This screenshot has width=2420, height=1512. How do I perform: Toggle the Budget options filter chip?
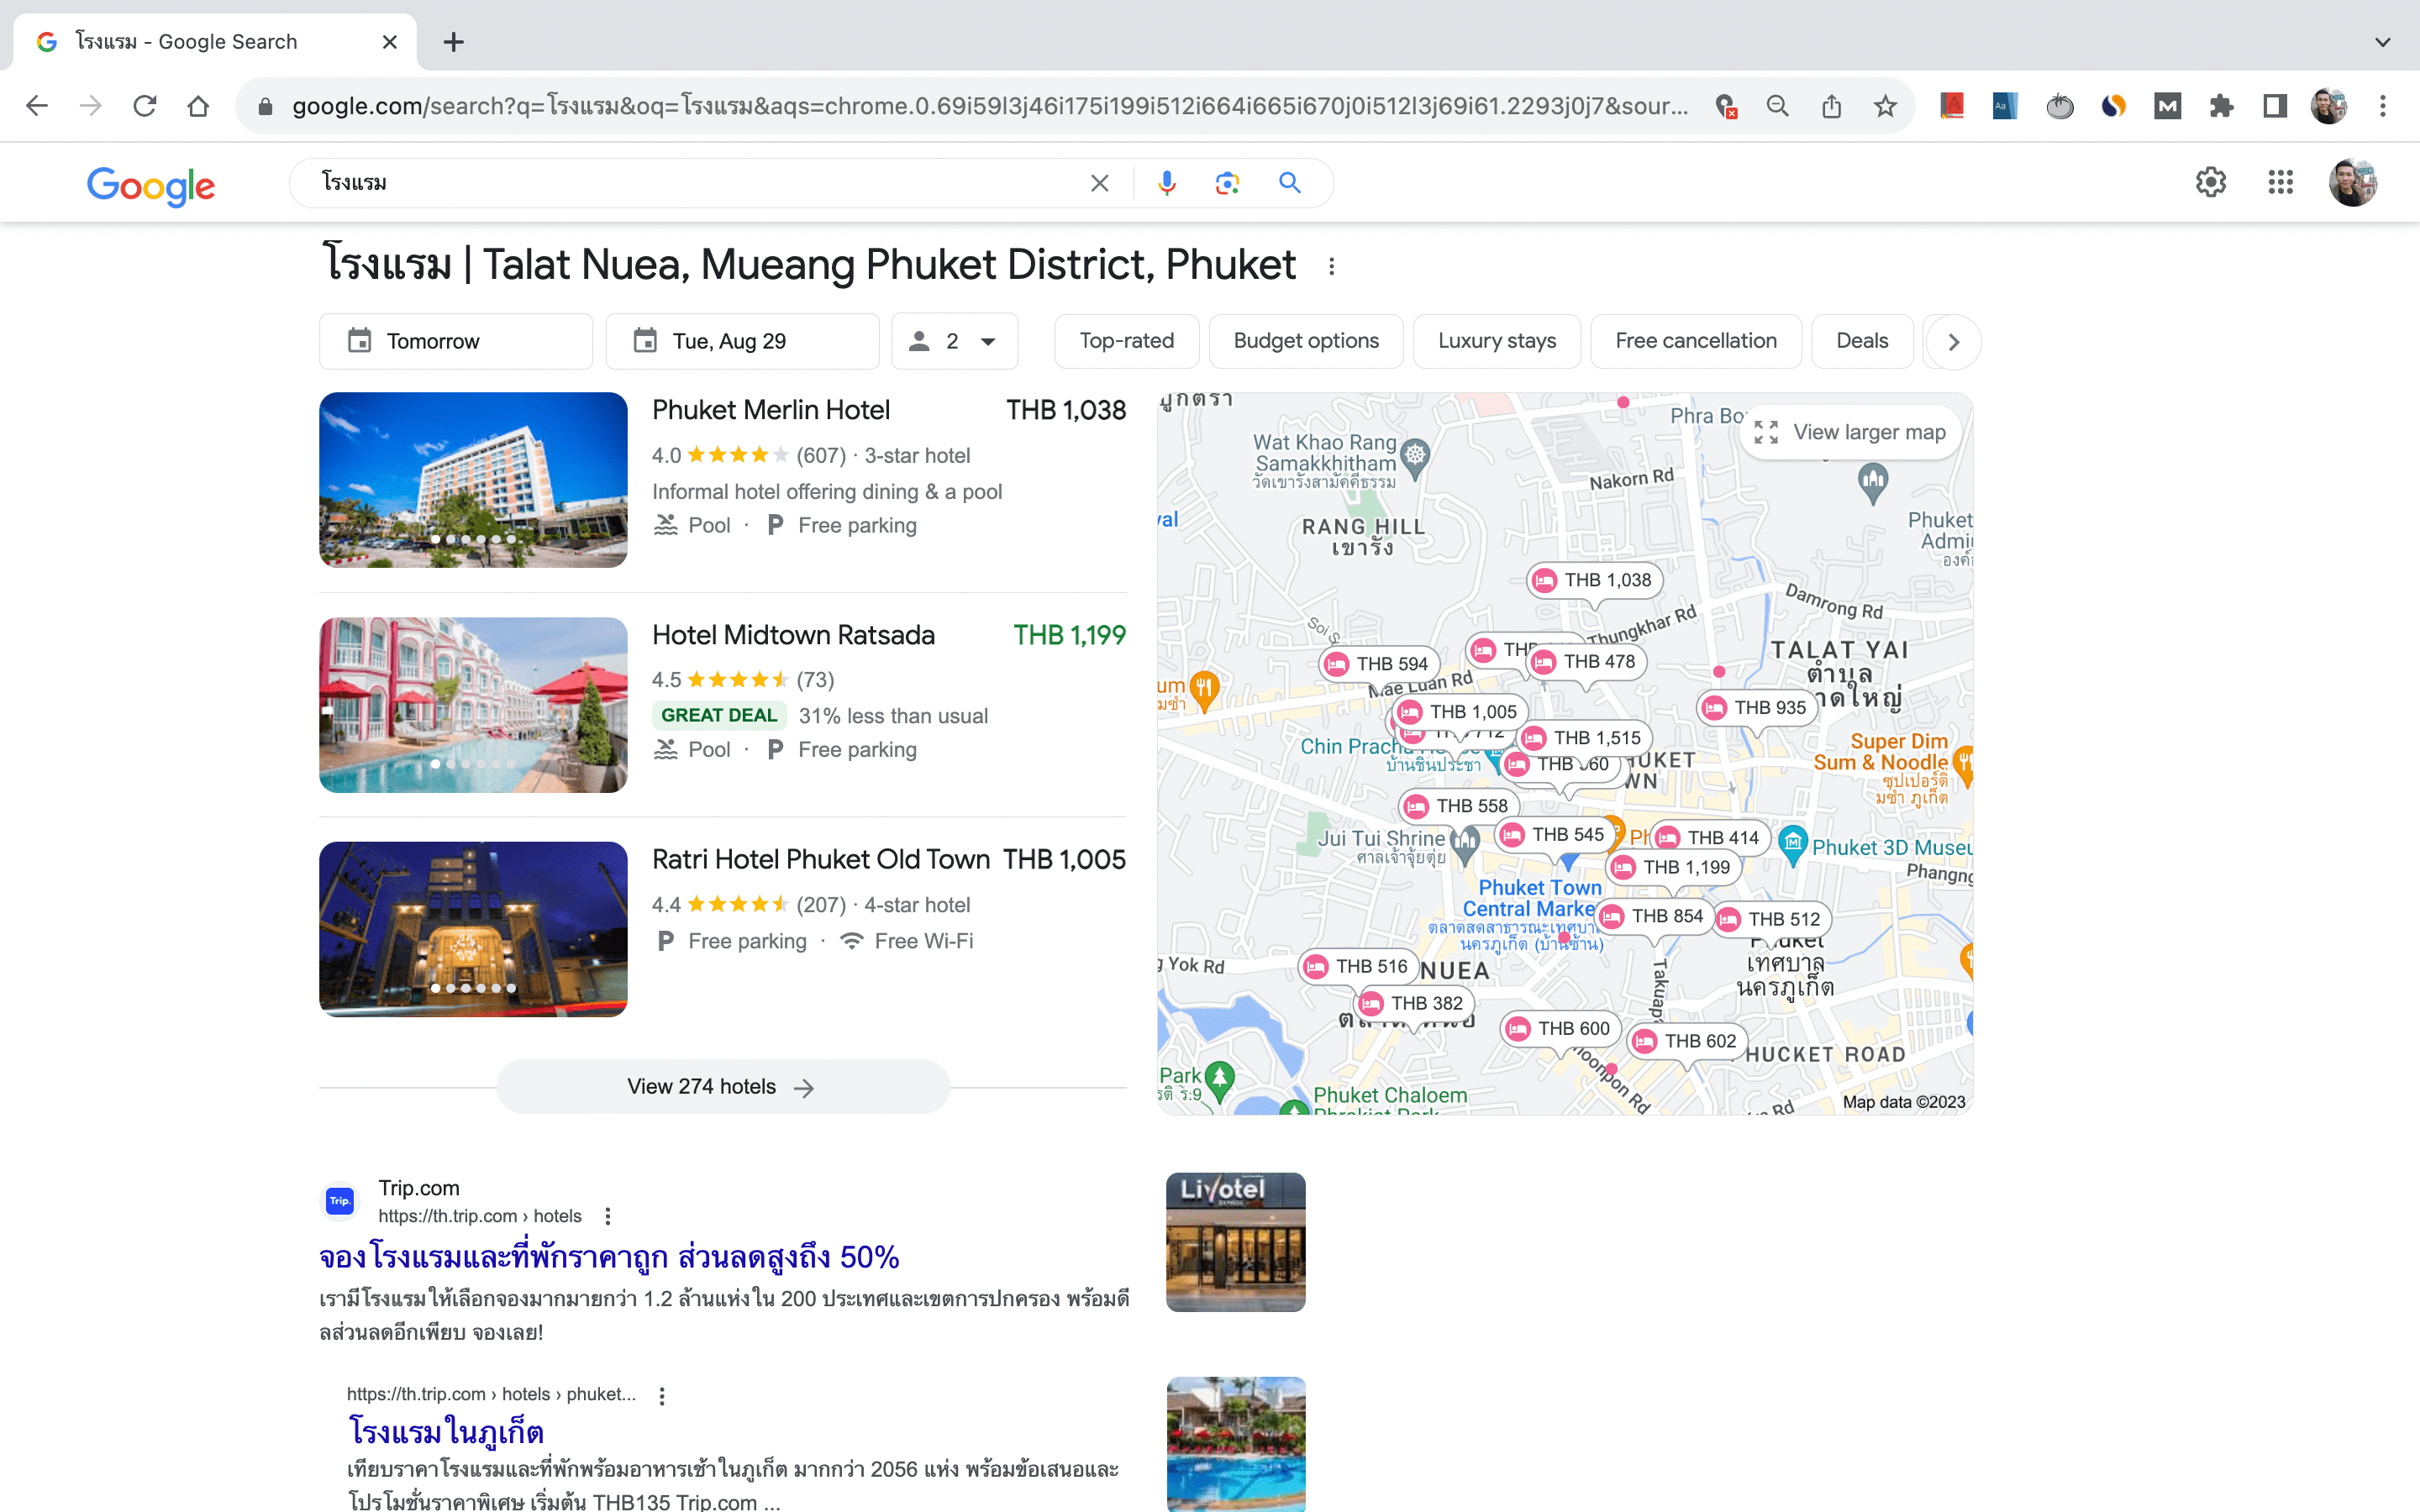(1306, 341)
